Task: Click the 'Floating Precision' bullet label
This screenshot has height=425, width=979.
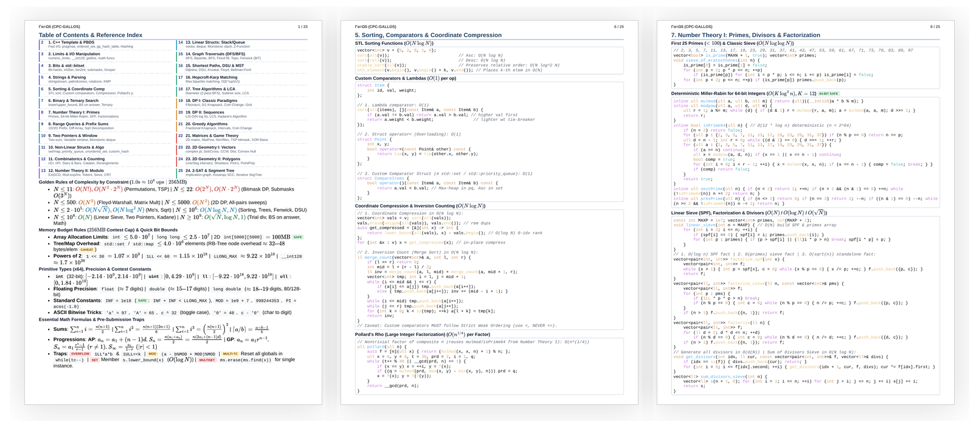Action: pos(75,289)
